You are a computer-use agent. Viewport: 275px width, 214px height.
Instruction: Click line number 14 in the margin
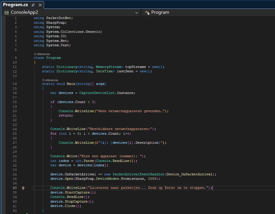[x=15, y=84]
